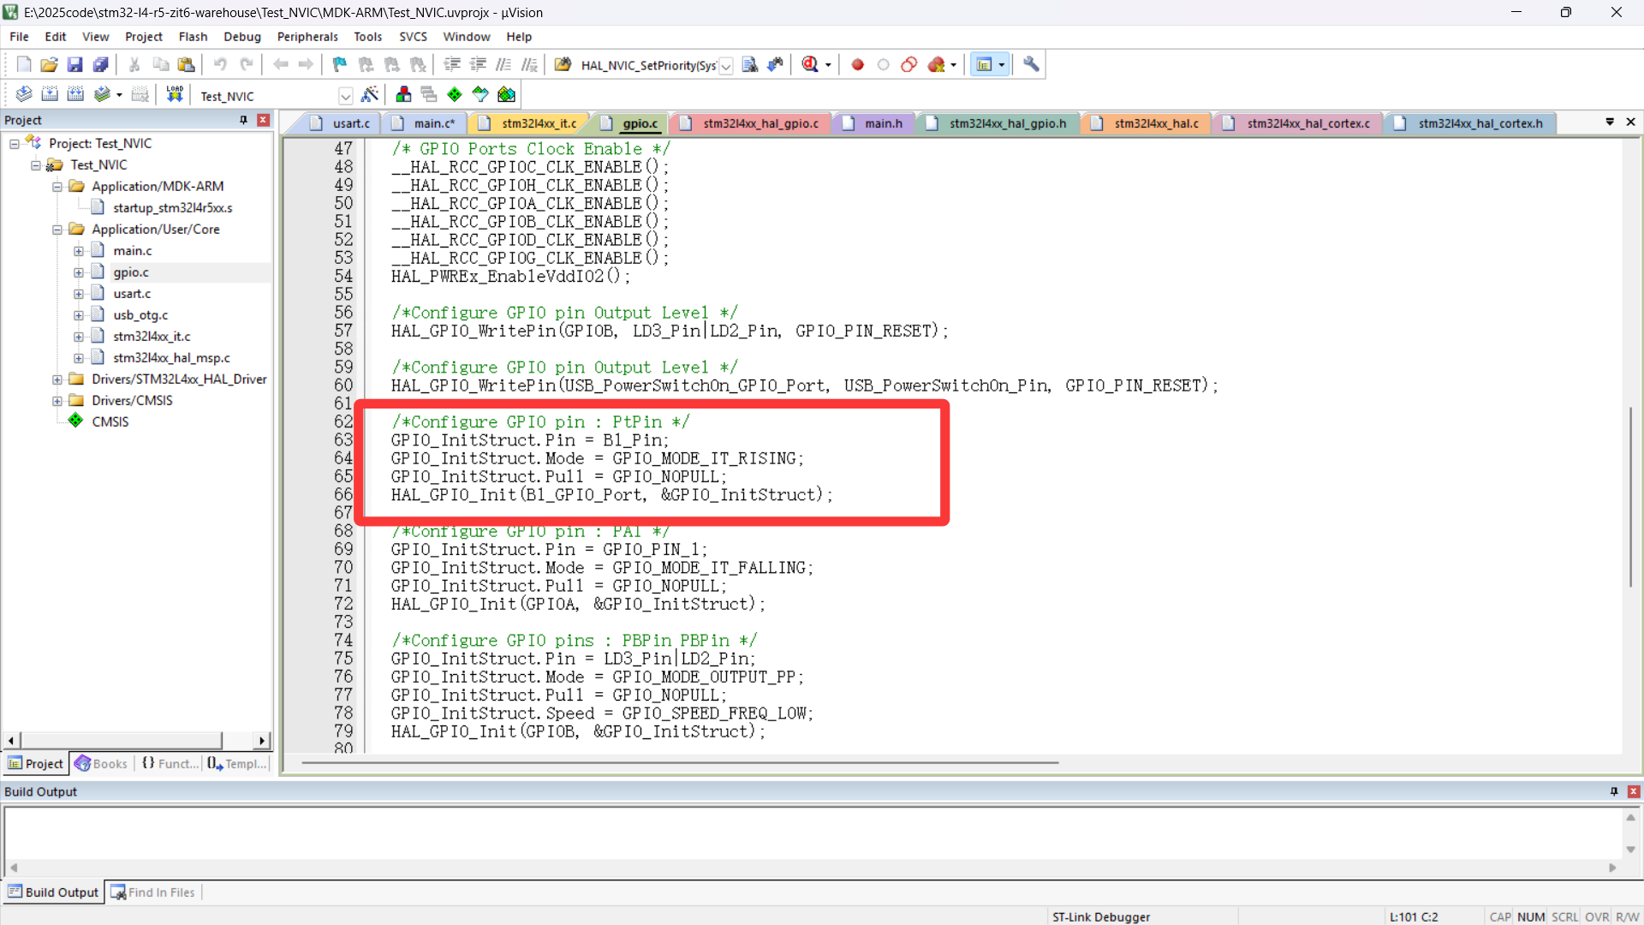Click the Download to flash LOAD icon

pos(175,94)
